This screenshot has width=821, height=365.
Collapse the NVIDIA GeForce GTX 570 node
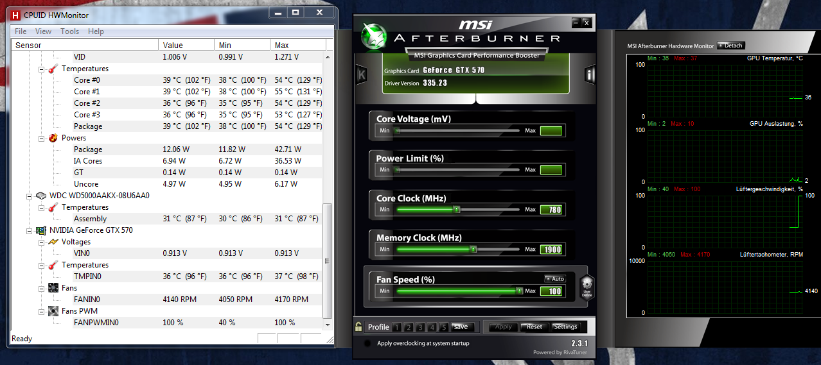click(30, 230)
